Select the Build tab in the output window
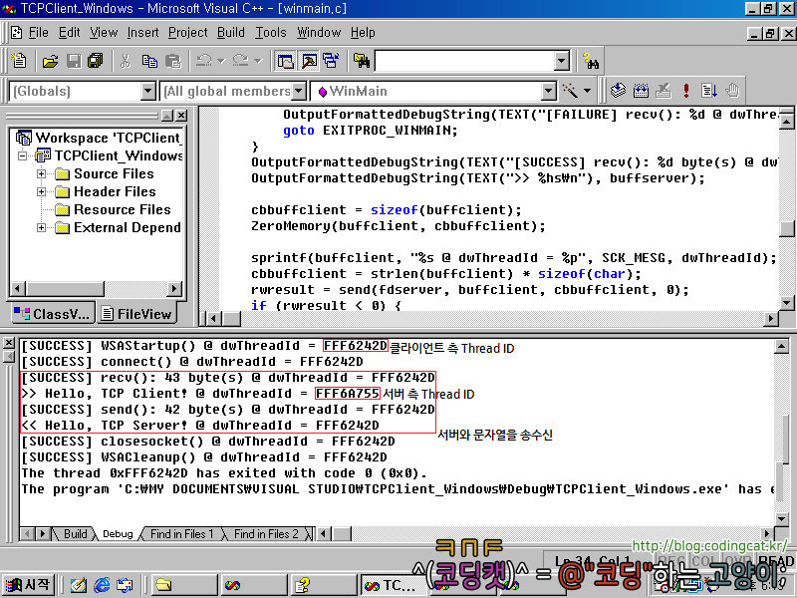The height and width of the screenshot is (598, 797). [x=75, y=533]
